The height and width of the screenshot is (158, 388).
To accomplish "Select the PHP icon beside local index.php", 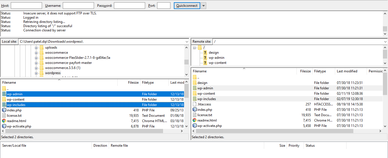I will [x=4, y=110].
